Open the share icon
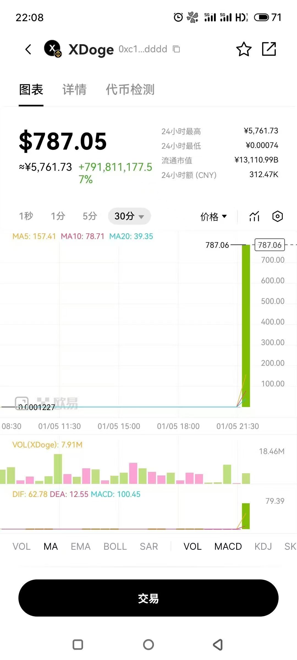This screenshot has width=297, height=660. point(269,49)
